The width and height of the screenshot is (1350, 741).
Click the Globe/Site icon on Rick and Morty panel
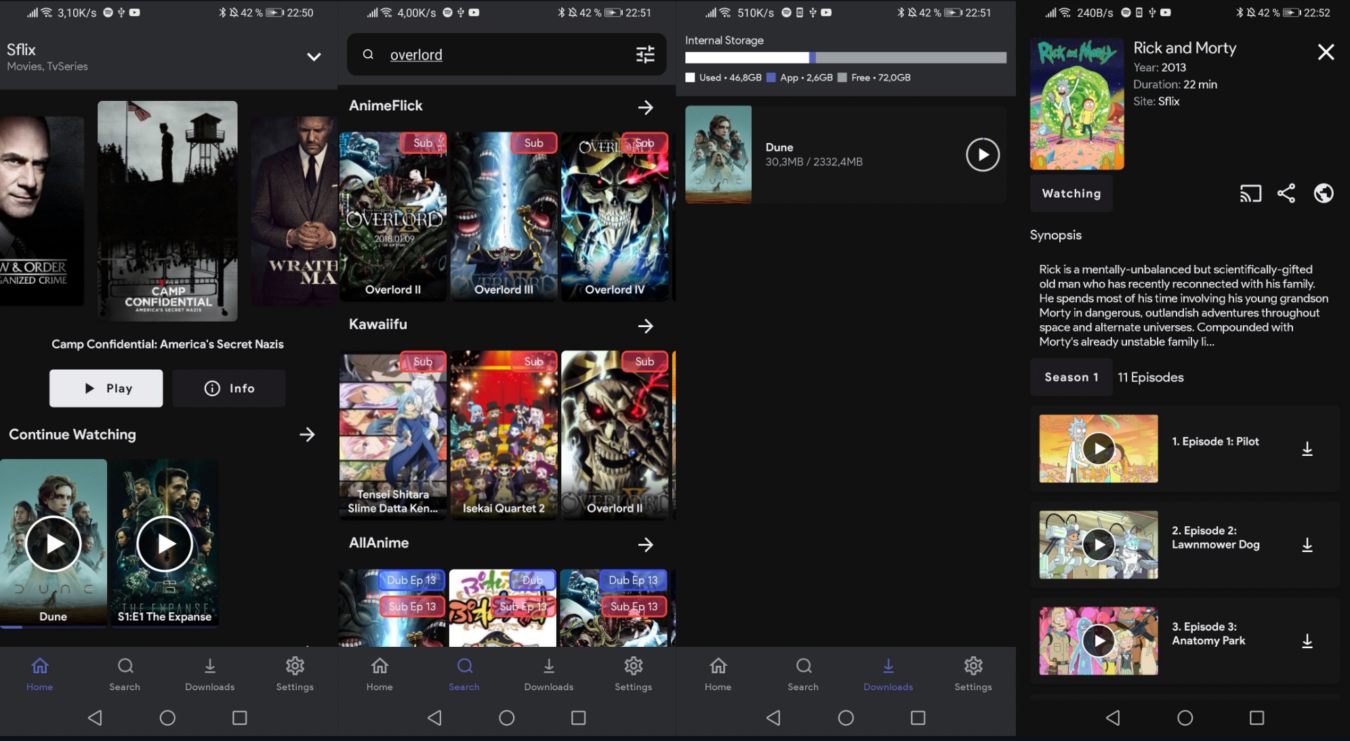click(x=1323, y=192)
